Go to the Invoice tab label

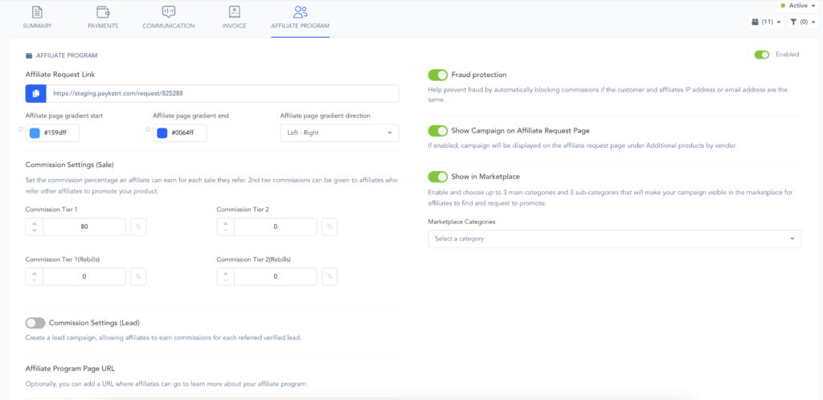234,26
